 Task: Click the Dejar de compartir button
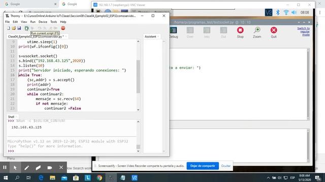[203, 166]
